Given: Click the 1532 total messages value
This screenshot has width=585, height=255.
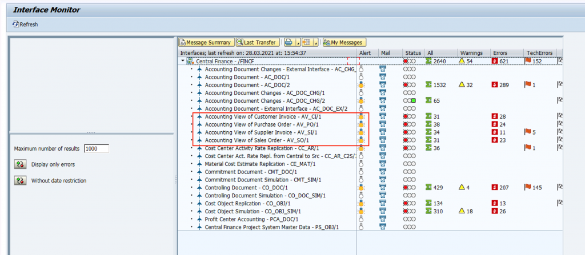Looking at the screenshot, I should pos(440,85).
